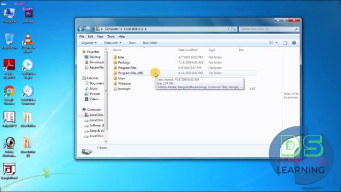Screen dimensions: 341x192
Task: Open the Recycle Bin desktop icon
Action: [x=9, y=42]
